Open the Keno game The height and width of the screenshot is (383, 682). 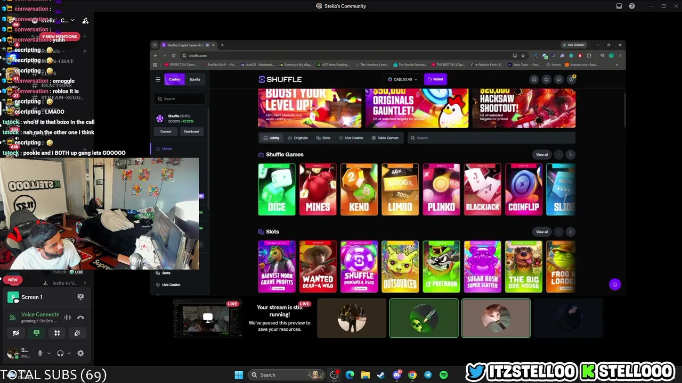[x=359, y=189]
